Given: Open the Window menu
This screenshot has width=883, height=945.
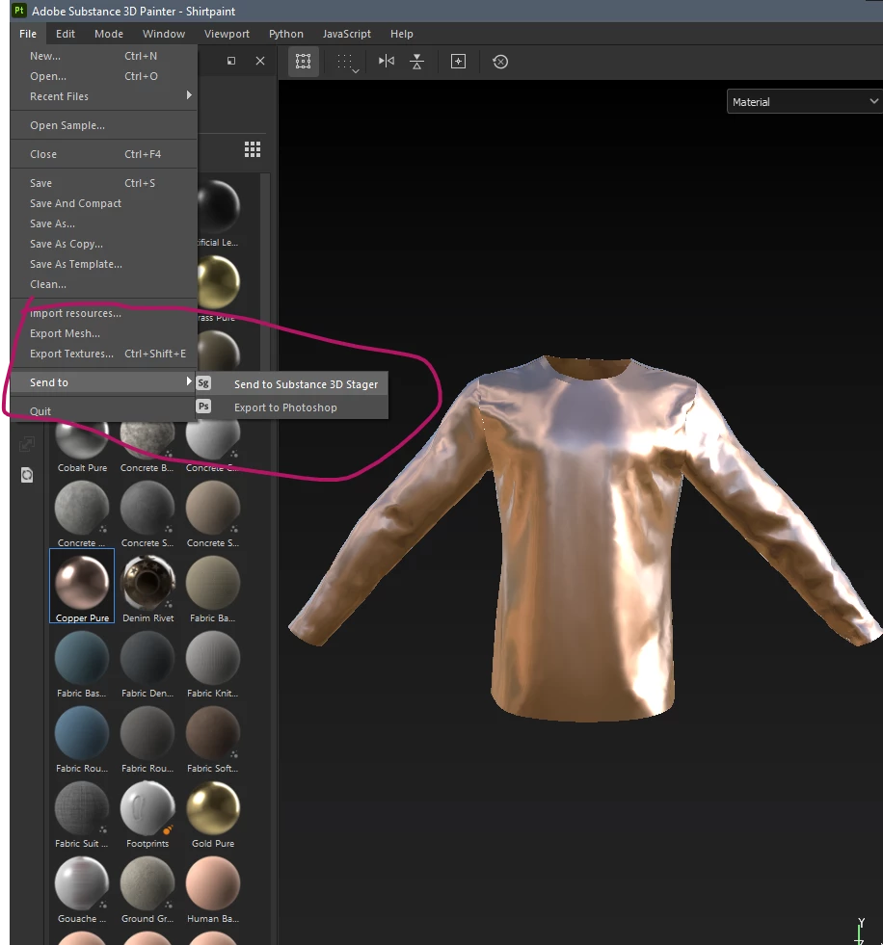Looking at the screenshot, I should click(x=164, y=34).
